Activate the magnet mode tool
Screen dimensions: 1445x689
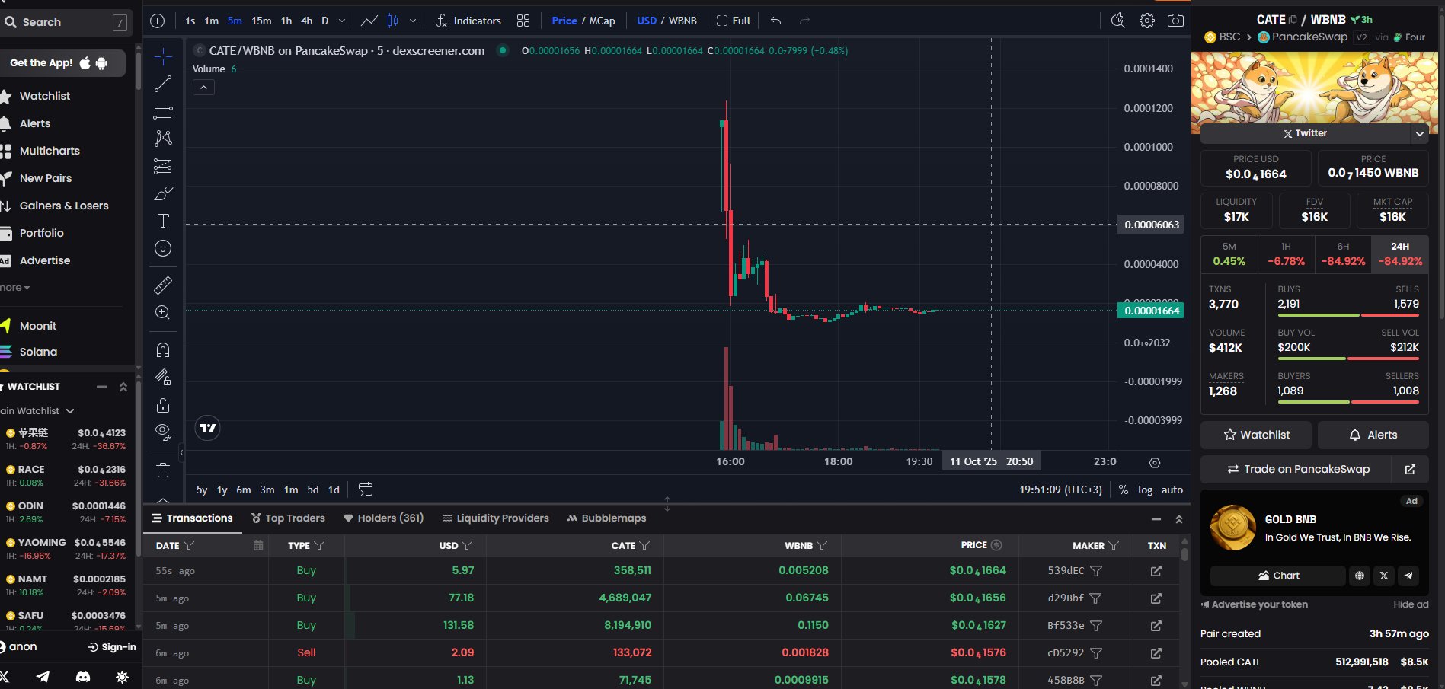(x=163, y=350)
